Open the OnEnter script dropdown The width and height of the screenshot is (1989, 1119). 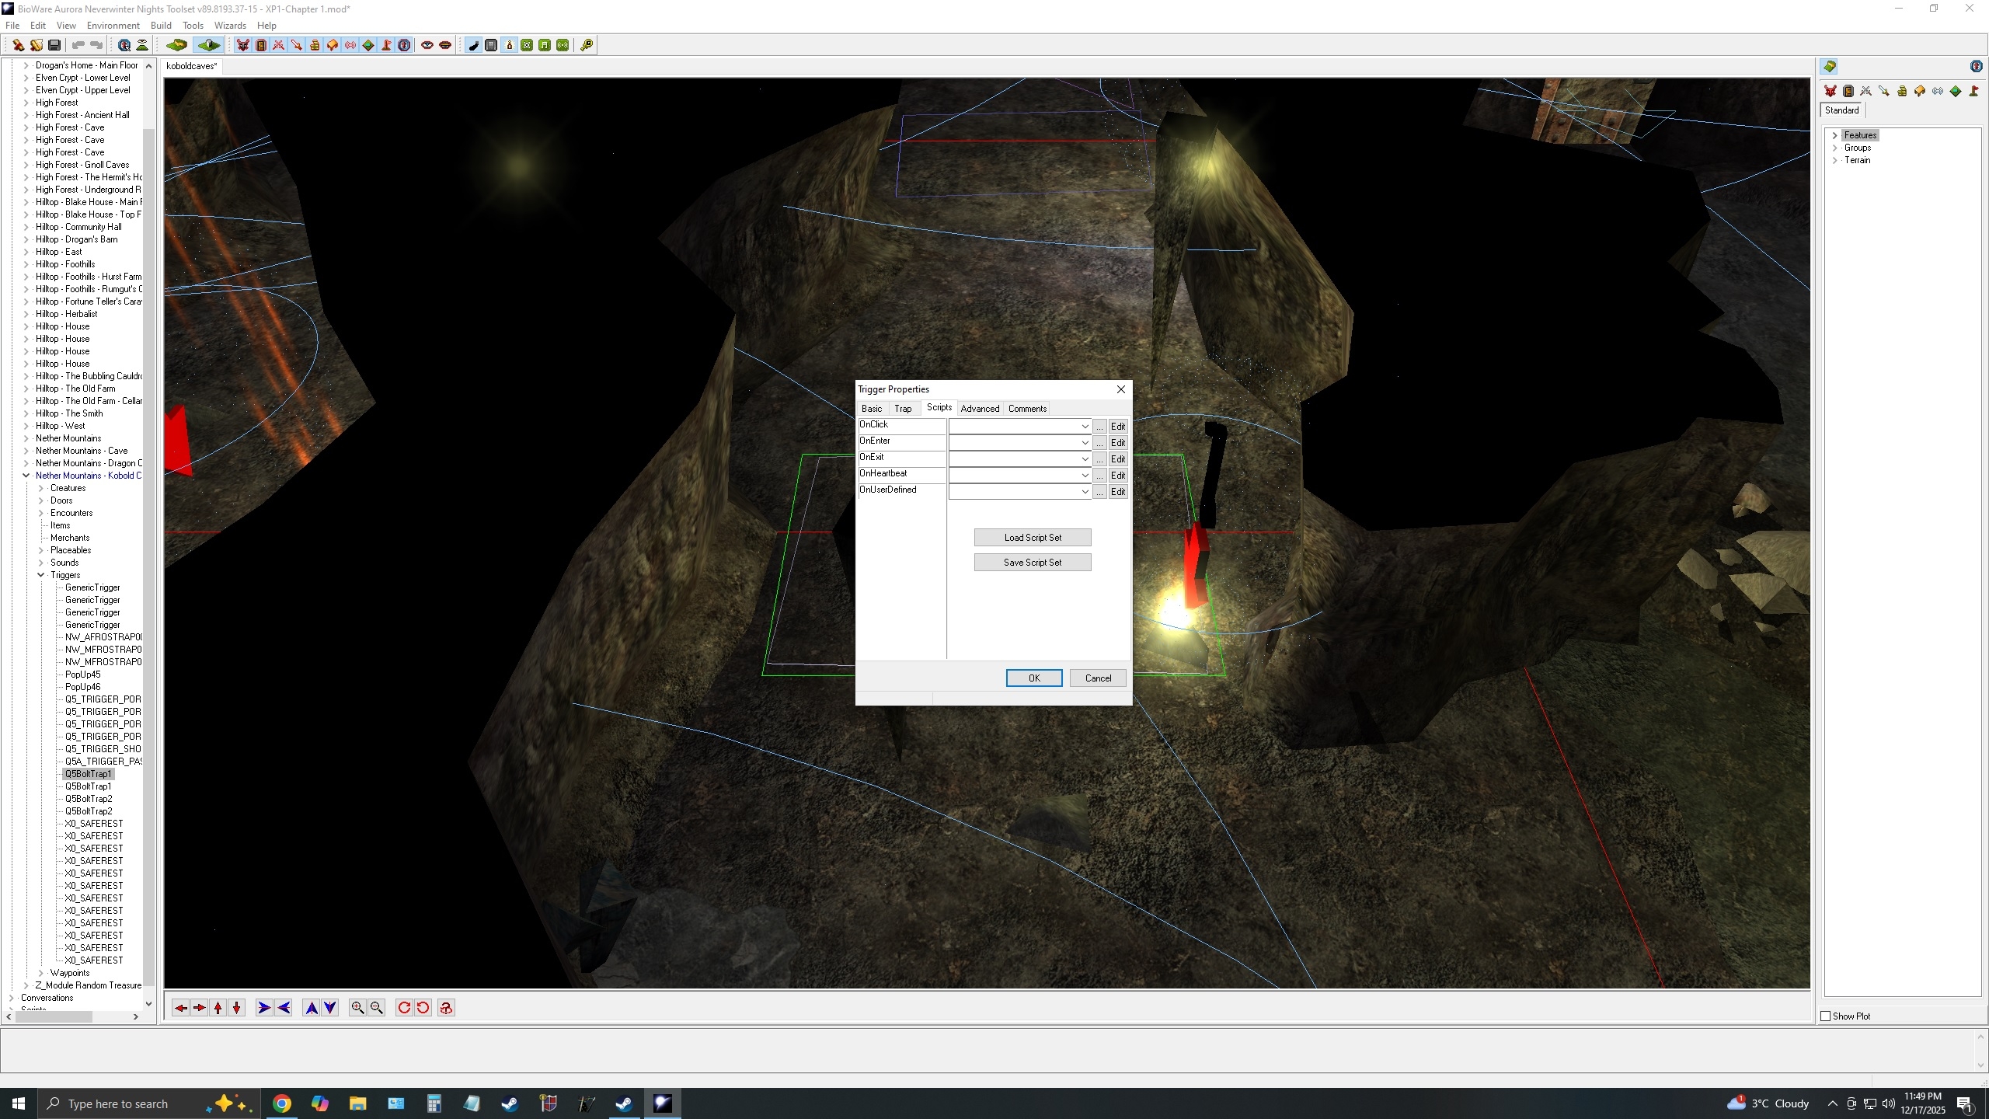coord(1085,443)
